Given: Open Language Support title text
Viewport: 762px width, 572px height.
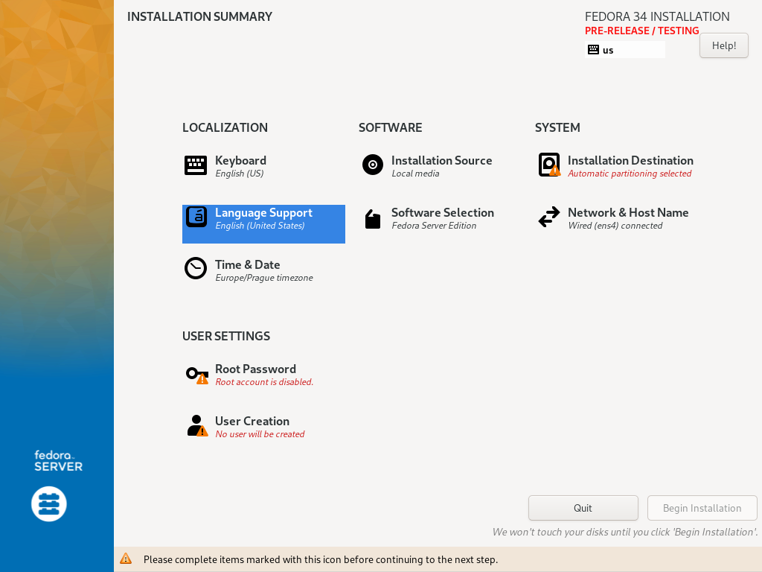Looking at the screenshot, I should click(263, 213).
